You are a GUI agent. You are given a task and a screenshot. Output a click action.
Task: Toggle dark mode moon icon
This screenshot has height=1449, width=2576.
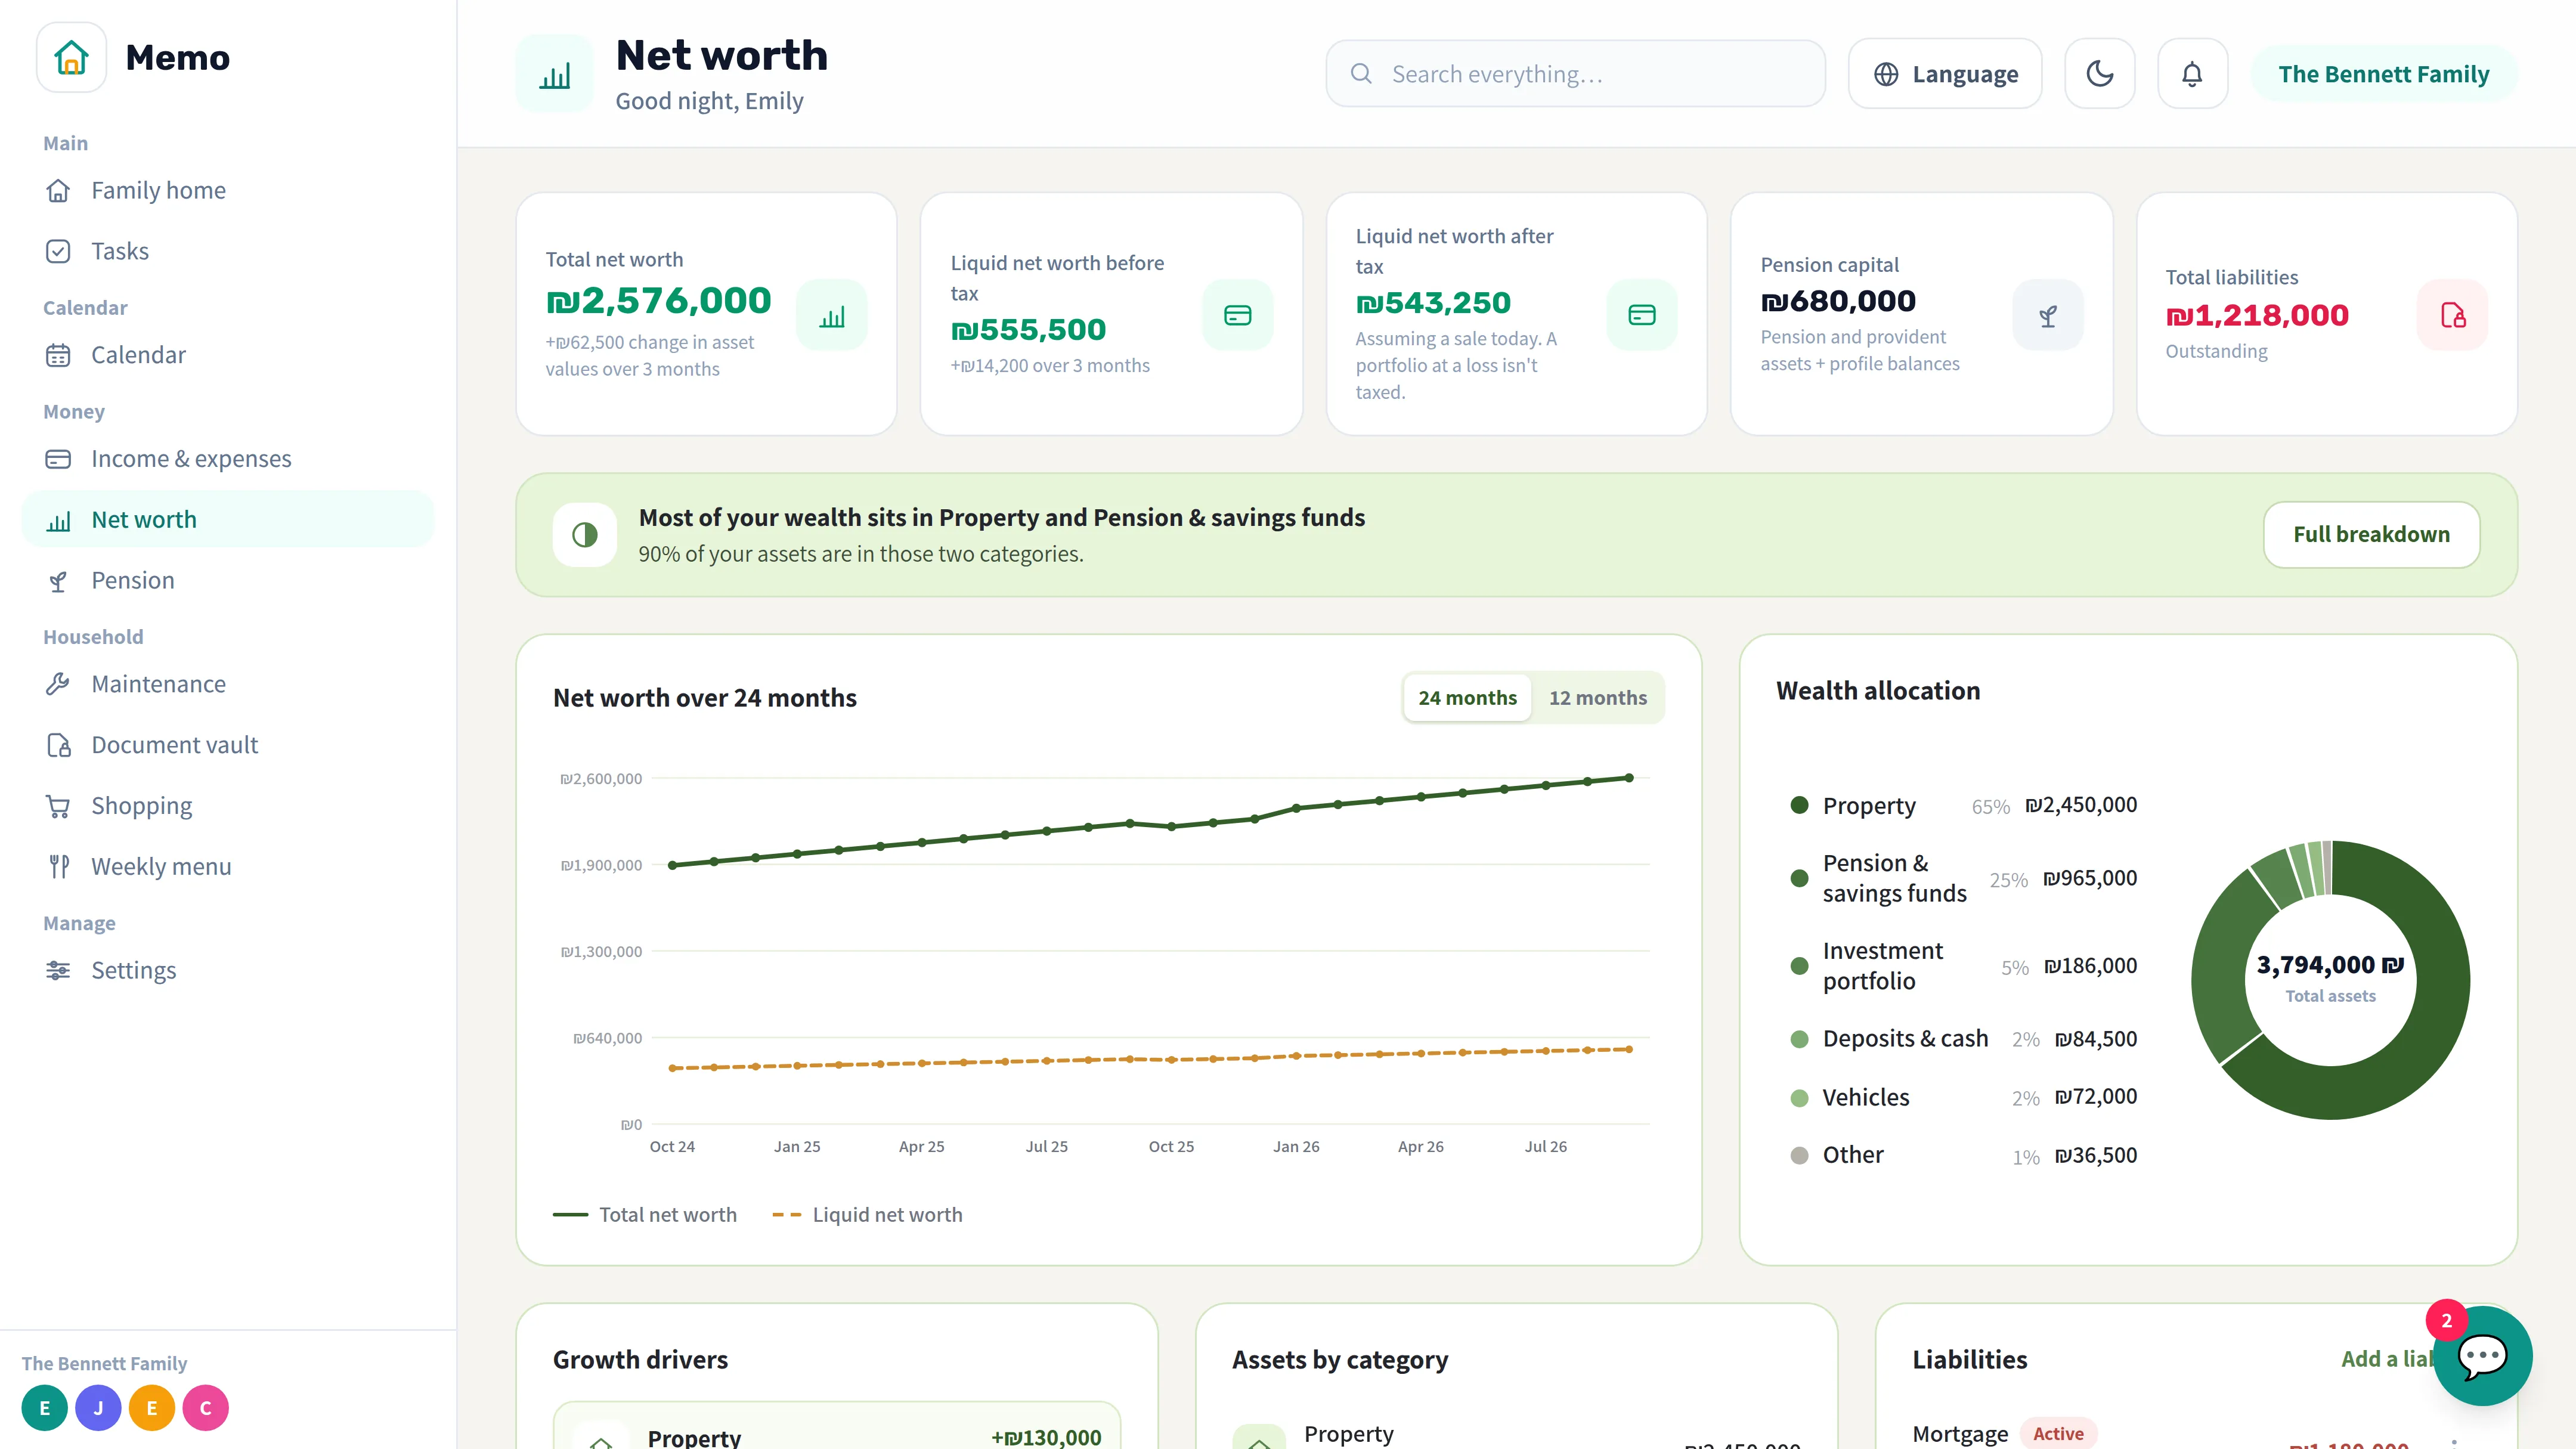pos(2100,74)
